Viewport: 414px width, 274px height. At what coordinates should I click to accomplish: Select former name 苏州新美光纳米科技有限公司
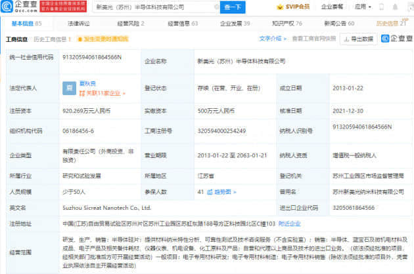point(368,192)
